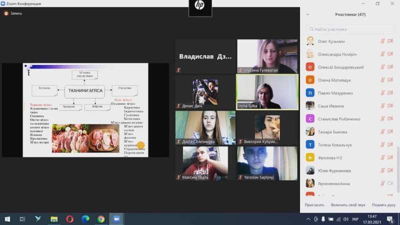Click camera-off icon for Тамара Быкова

pyautogui.click(x=390, y=131)
